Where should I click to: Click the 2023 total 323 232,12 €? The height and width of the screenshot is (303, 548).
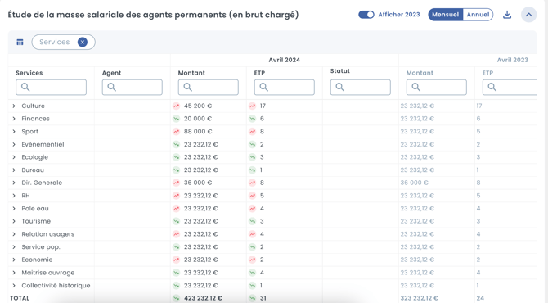click(419, 298)
